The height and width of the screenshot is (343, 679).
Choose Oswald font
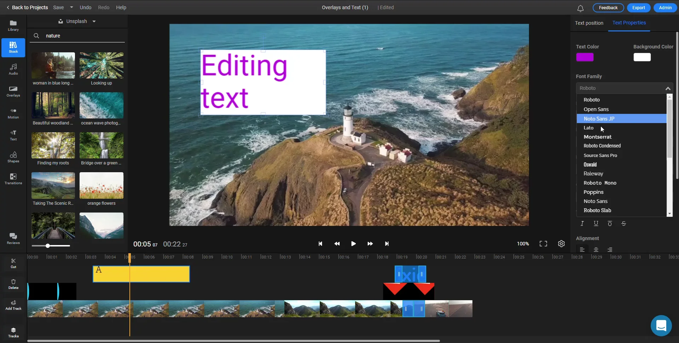coord(621,164)
